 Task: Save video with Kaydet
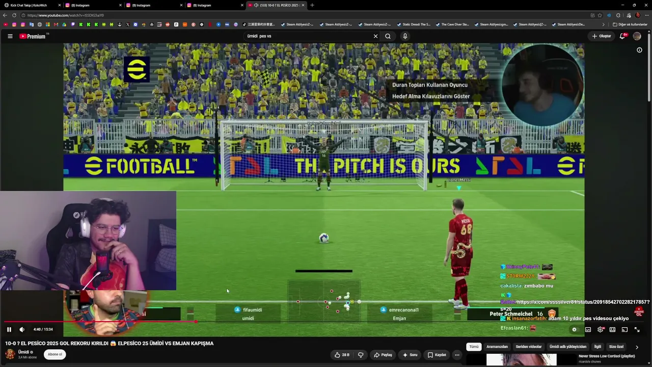pyautogui.click(x=437, y=355)
